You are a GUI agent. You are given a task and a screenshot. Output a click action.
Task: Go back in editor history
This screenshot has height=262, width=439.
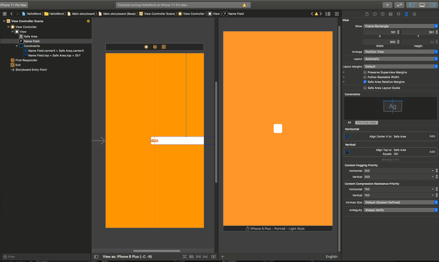click(11, 14)
